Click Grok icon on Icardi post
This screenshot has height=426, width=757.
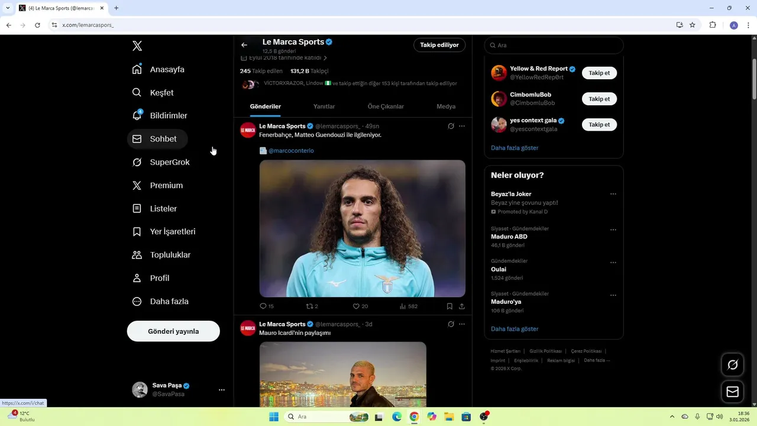click(451, 324)
